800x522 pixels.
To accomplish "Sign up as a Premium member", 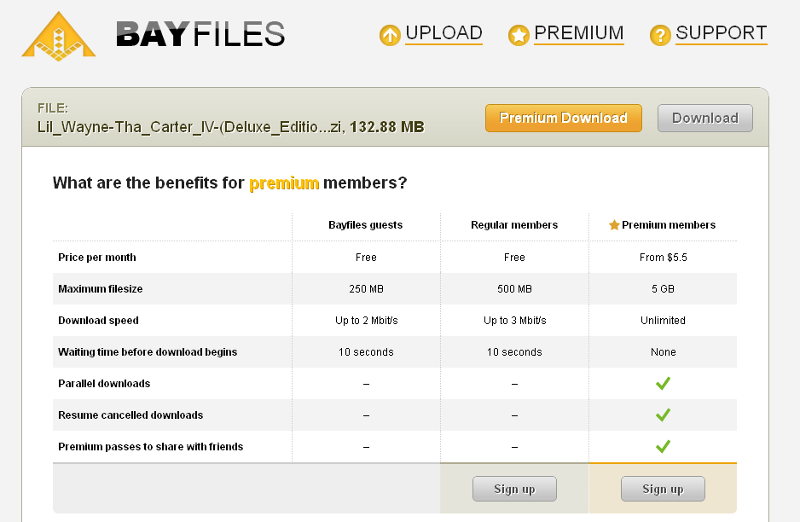I will point(663,489).
